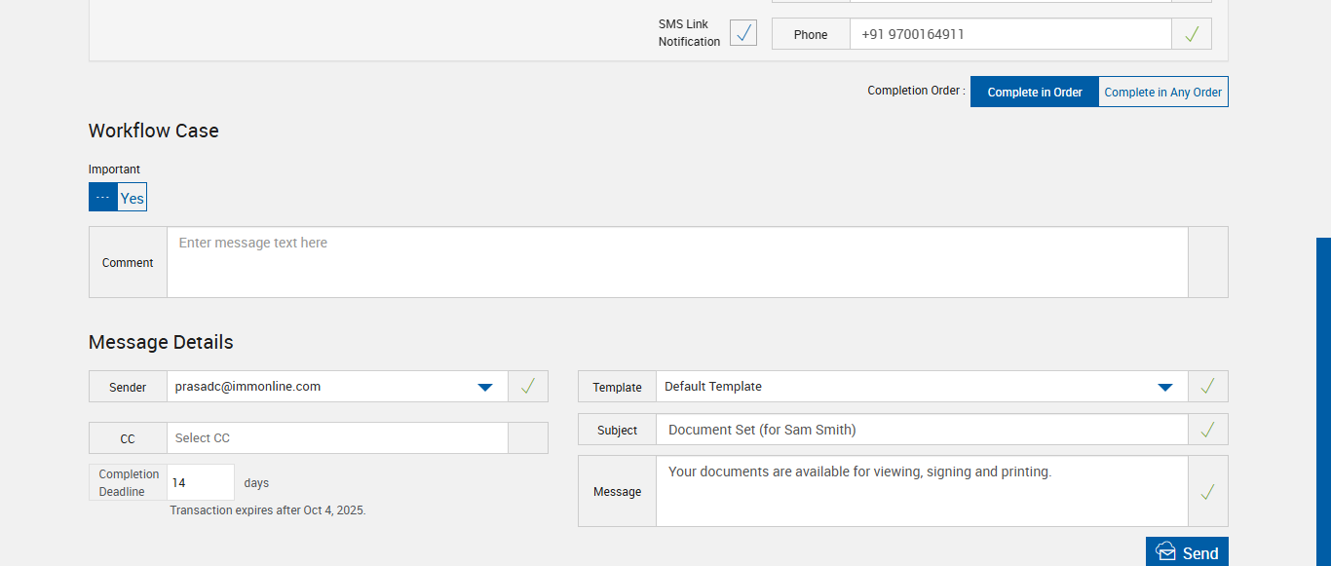1331x566 pixels.
Task: Click the green checkmark beside Sender field
Action: pos(527,387)
